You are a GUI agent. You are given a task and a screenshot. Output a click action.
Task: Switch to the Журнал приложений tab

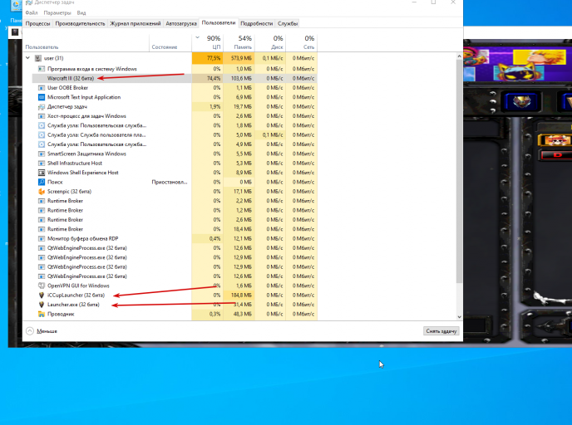click(136, 23)
